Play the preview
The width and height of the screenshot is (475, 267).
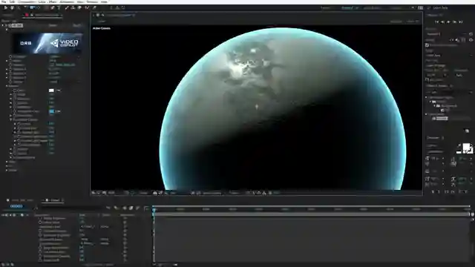(448, 22)
